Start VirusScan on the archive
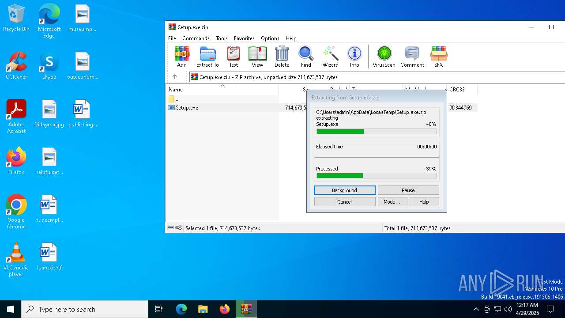Screen dimensions: 565x318 (384, 57)
